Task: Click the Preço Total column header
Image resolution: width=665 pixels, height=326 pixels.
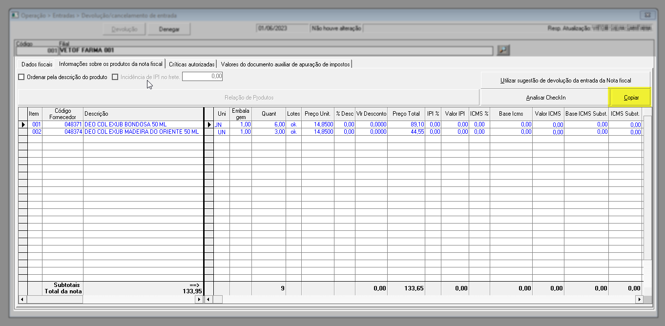Action: tap(406, 114)
